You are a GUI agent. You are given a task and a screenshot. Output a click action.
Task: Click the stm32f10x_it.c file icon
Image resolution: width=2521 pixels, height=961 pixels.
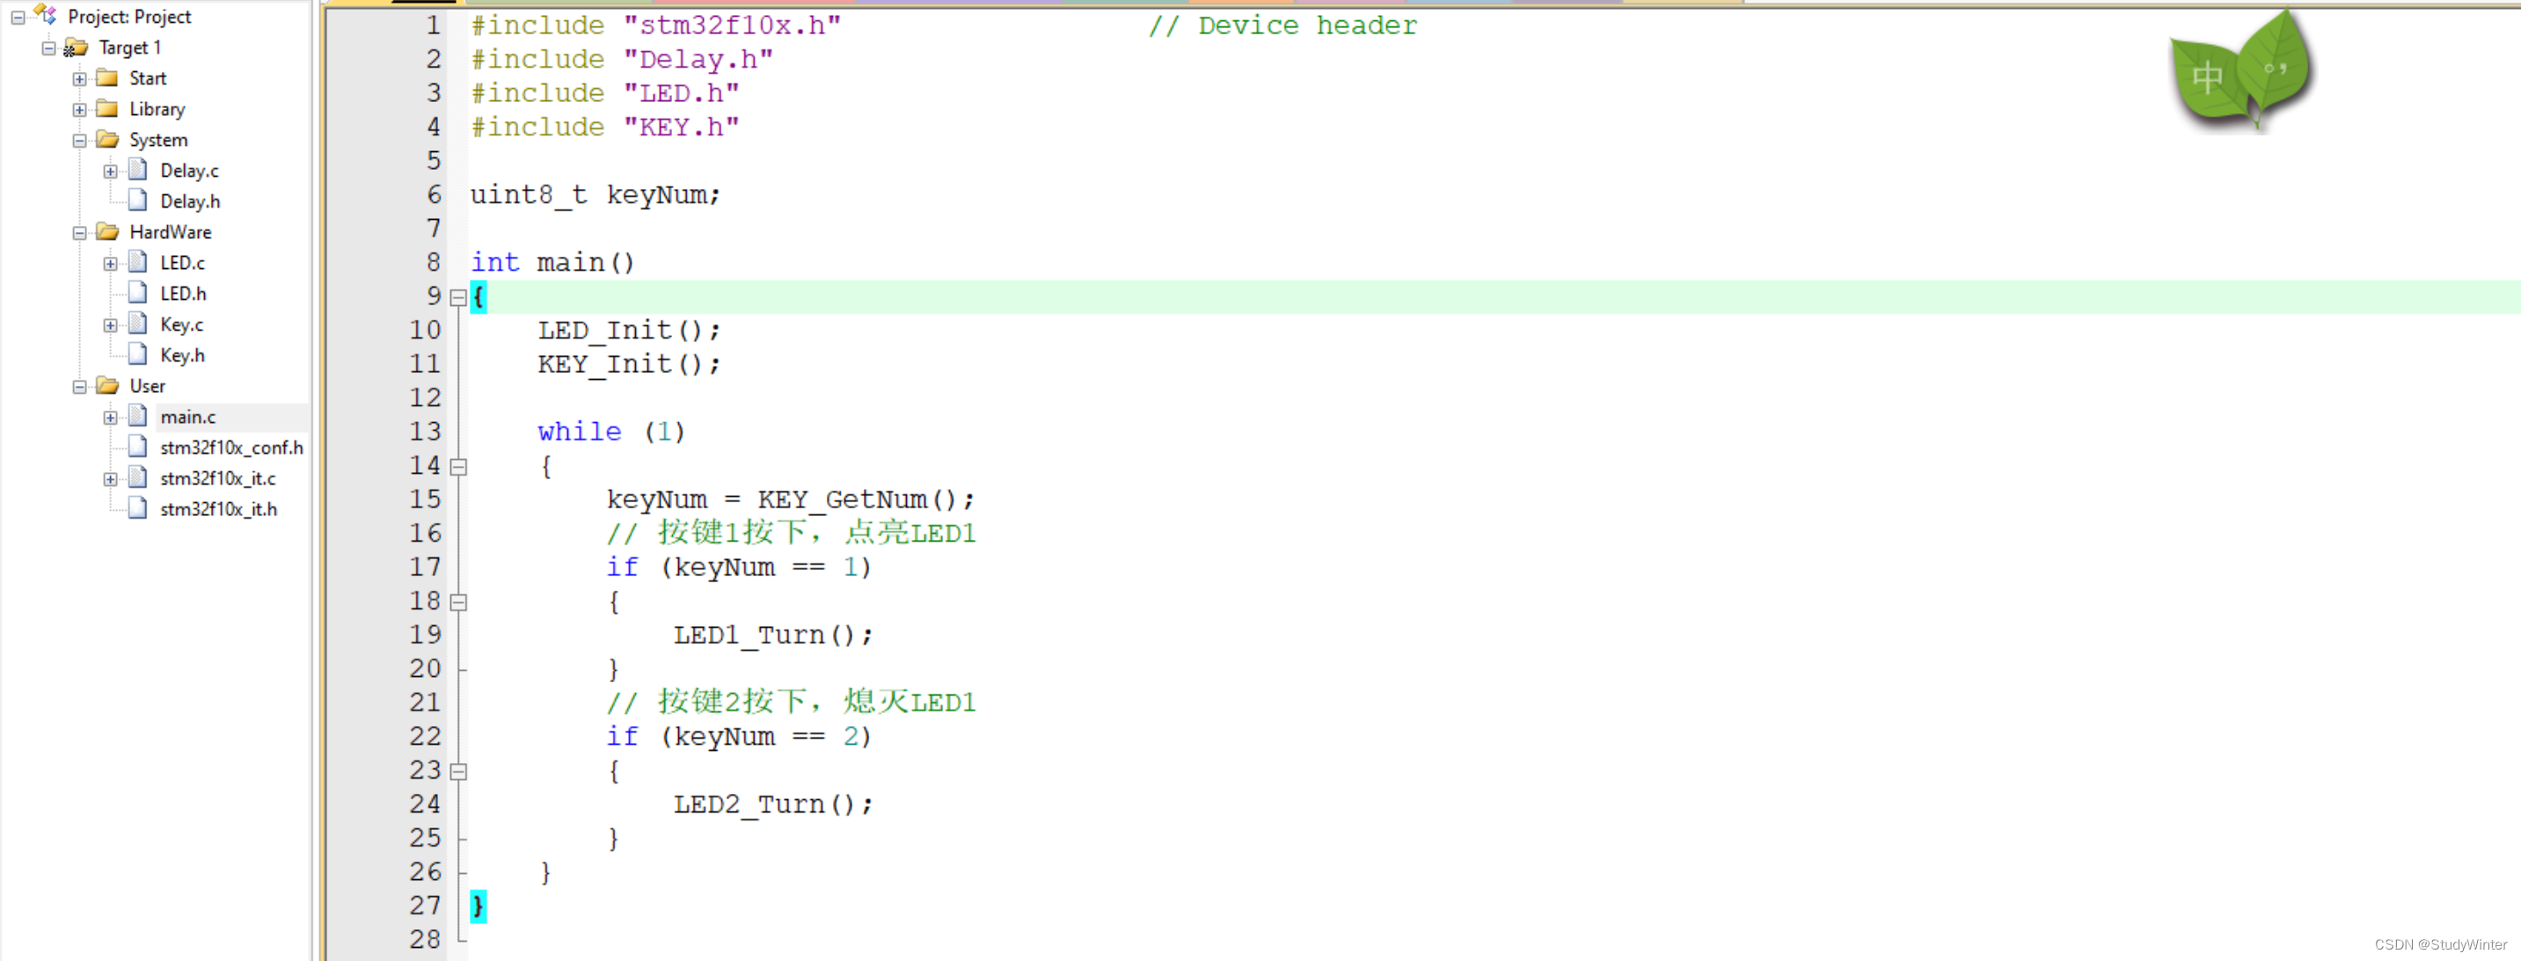pyautogui.click(x=137, y=477)
